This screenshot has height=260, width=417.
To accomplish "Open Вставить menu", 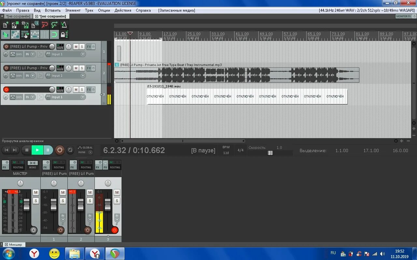I will [53, 10].
